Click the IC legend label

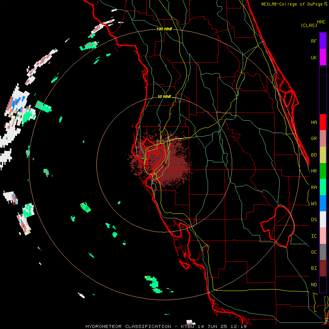[314, 236]
